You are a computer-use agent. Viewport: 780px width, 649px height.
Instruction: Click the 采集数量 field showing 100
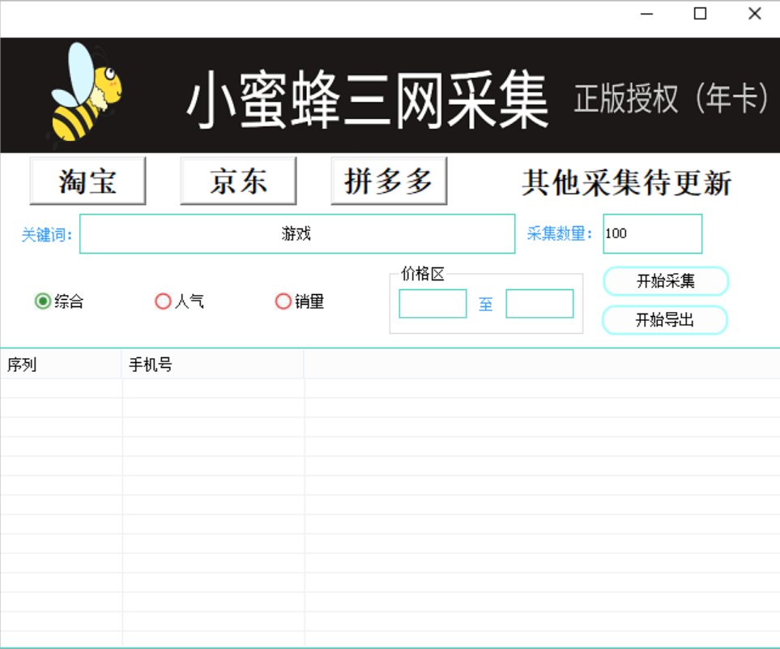[x=652, y=233]
